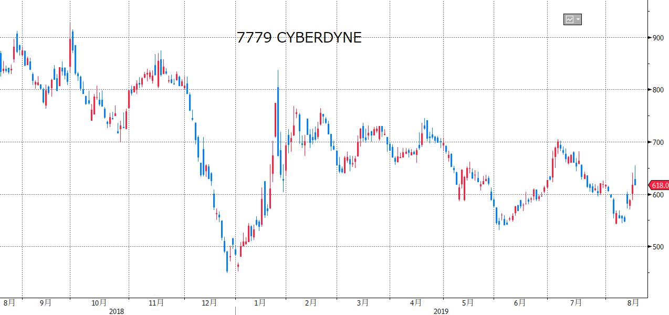Click the 4月 month label

[416, 303]
